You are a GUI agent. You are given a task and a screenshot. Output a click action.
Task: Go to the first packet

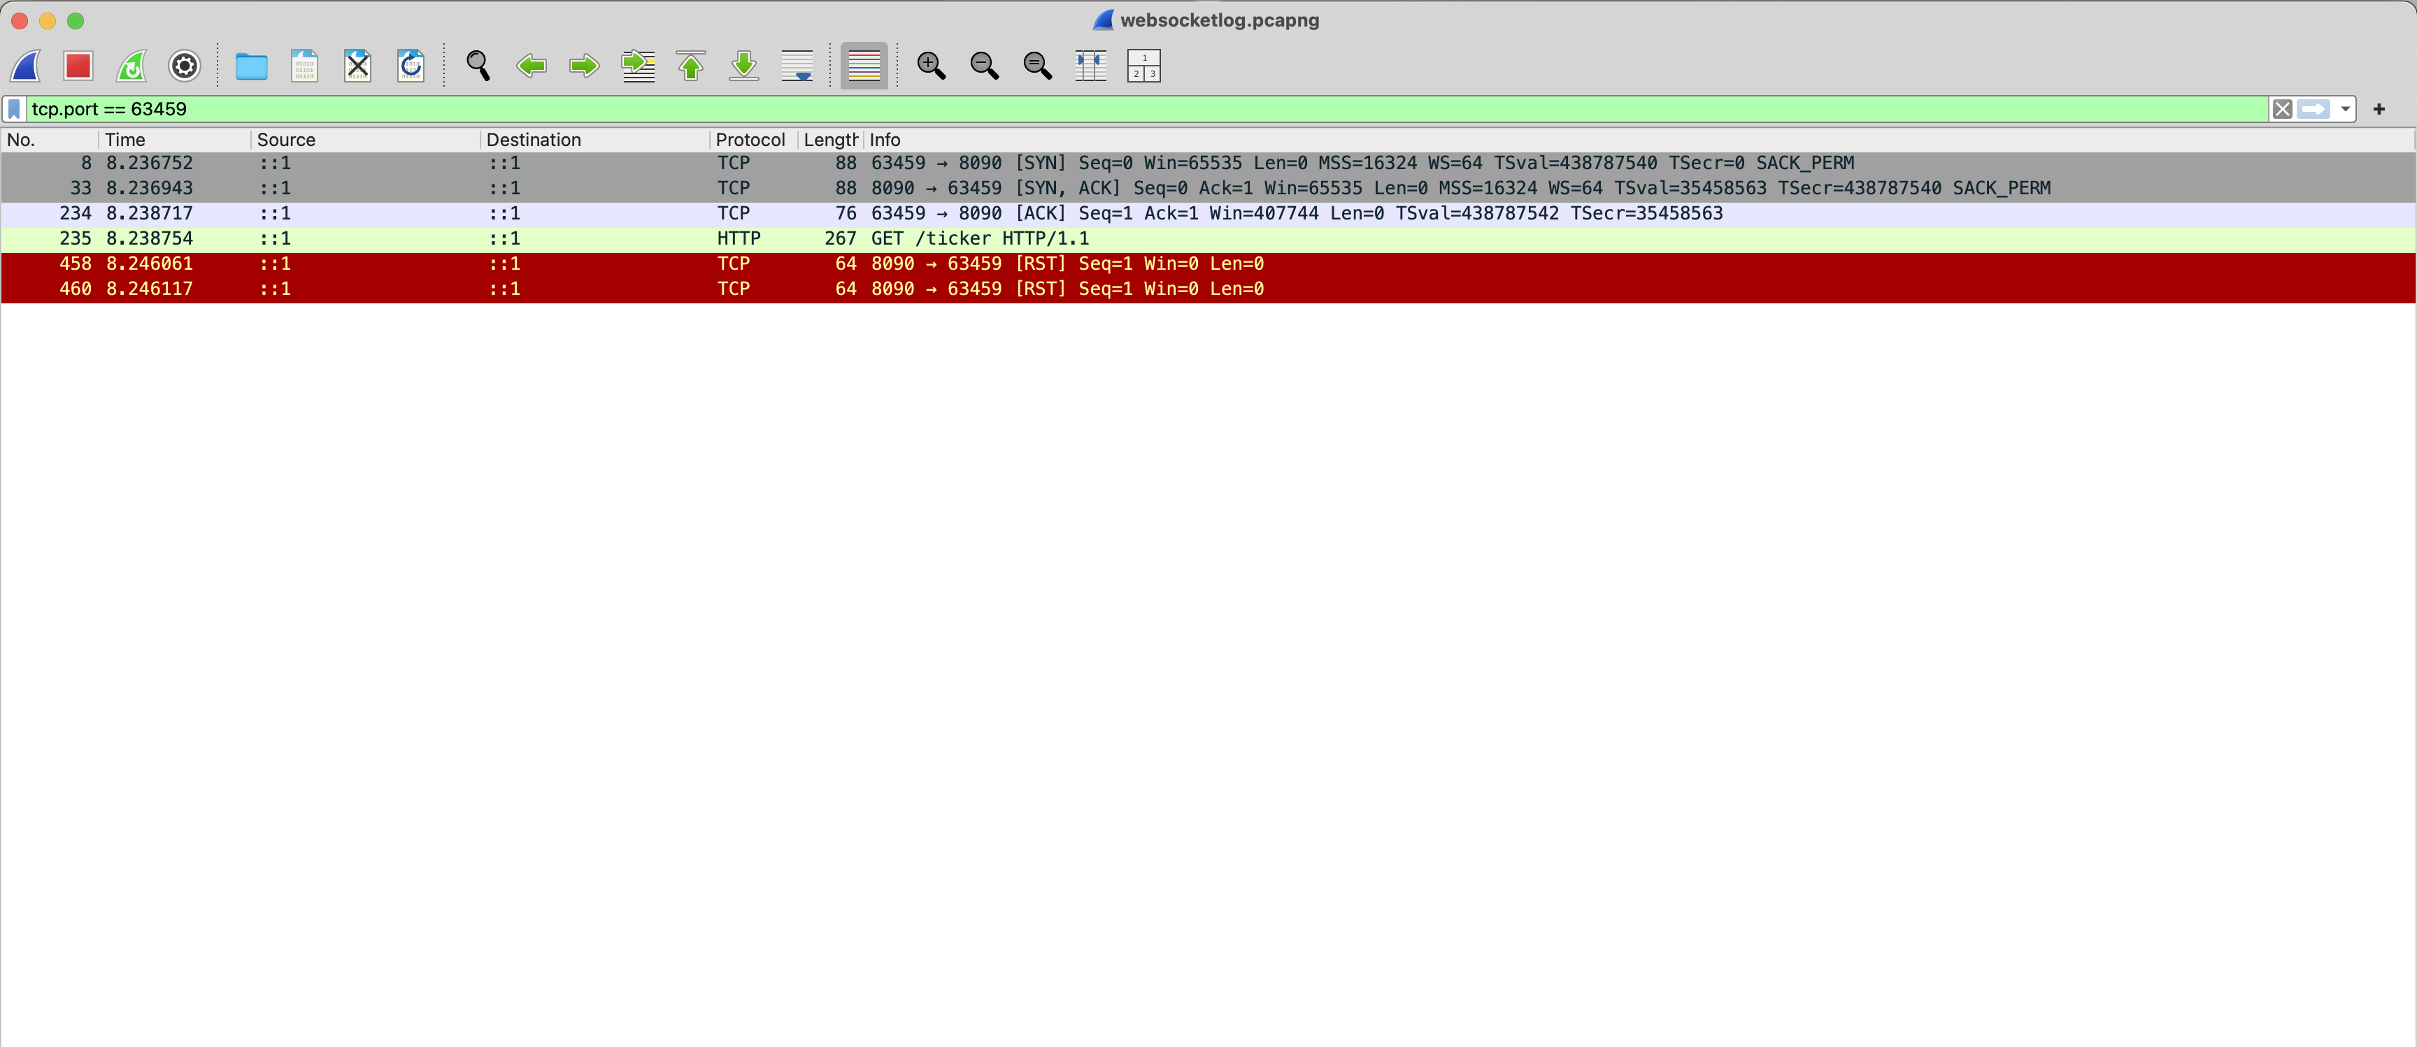690,66
